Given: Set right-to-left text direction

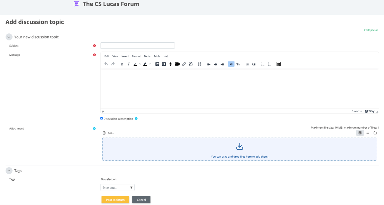Looking at the screenshot, I should [238, 64].
